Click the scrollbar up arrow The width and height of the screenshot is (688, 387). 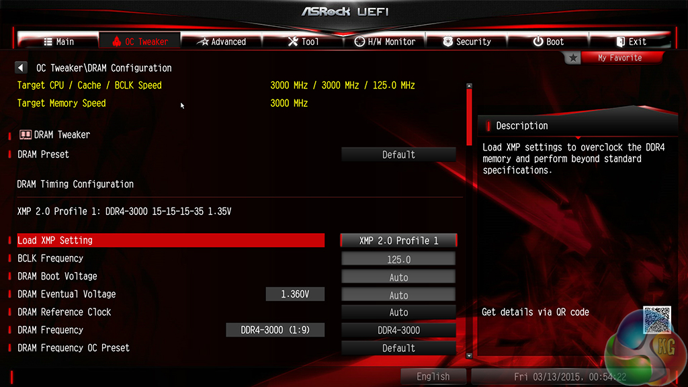point(469,86)
